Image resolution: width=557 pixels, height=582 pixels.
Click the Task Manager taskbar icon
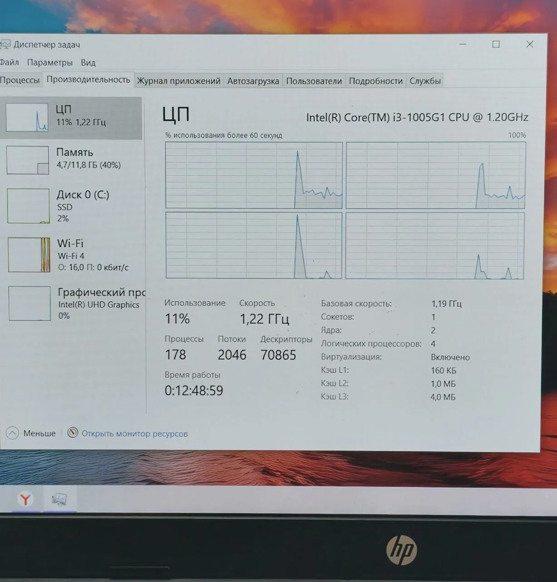pos(59,499)
